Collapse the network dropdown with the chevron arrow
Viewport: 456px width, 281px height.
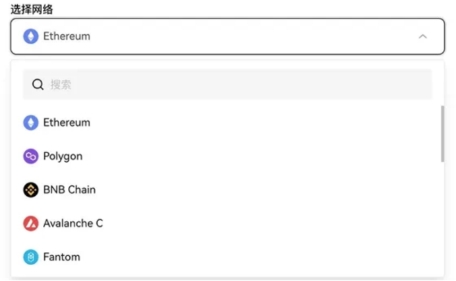point(423,37)
